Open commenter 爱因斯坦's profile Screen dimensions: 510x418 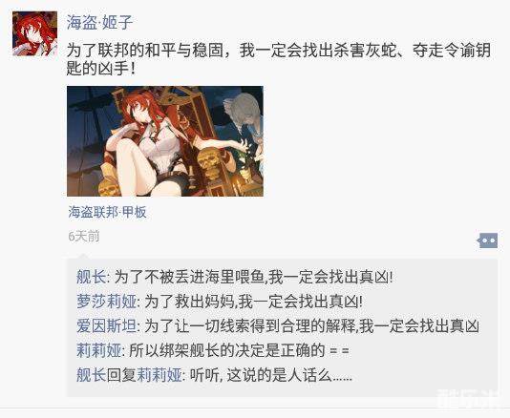(106, 325)
